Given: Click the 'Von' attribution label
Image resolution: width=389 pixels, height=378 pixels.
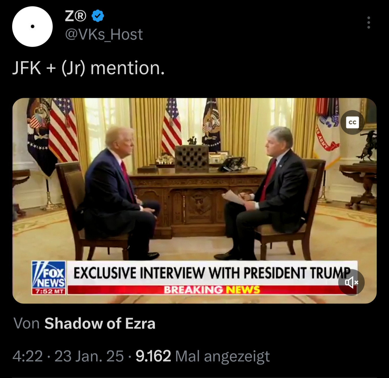Looking at the screenshot, I should (26, 323).
